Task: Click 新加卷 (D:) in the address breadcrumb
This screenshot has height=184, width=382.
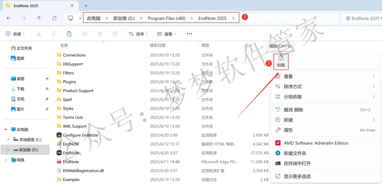Action: click(x=124, y=18)
